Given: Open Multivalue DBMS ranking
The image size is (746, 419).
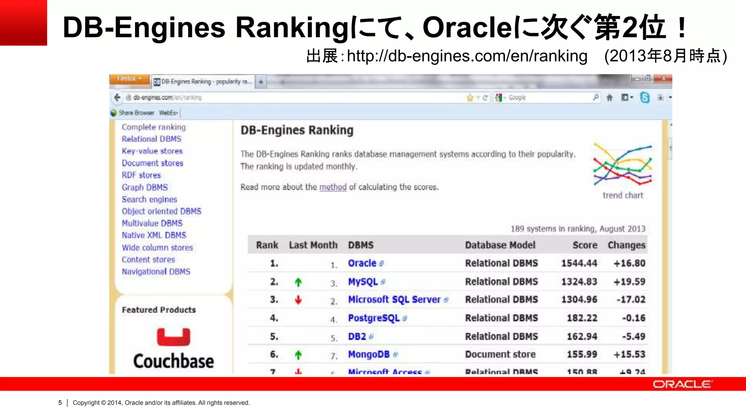Looking at the screenshot, I should coord(152,223).
